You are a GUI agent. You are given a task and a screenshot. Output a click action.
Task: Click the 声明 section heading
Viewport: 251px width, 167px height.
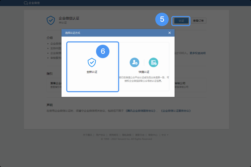[x=50, y=105]
